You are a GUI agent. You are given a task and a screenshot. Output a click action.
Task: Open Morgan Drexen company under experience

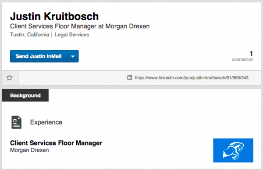29,150
